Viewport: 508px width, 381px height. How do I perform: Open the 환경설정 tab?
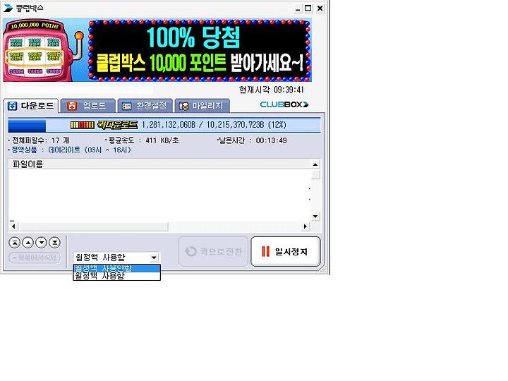[x=145, y=106]
